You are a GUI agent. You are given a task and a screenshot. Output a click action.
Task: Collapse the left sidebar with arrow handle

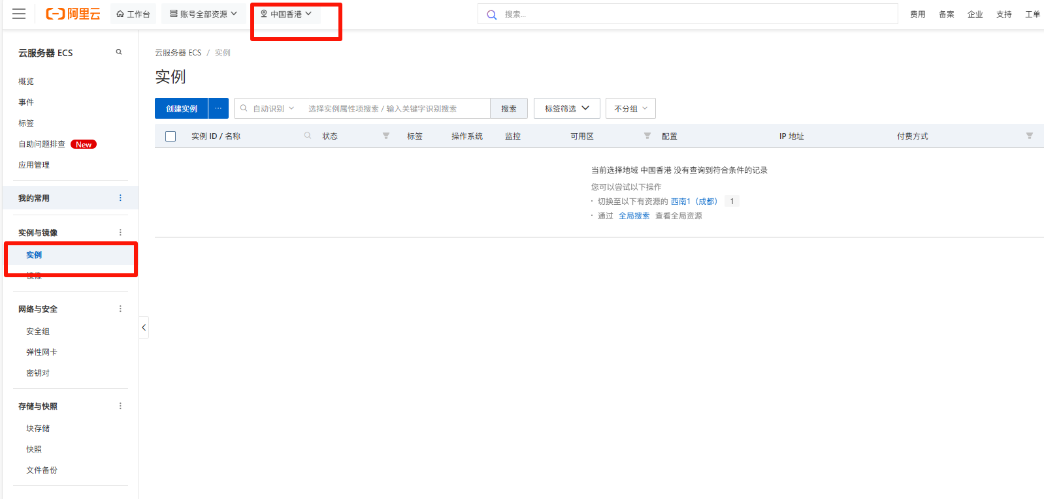[144, 327]
